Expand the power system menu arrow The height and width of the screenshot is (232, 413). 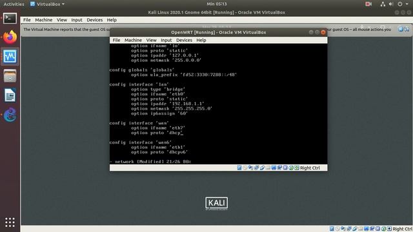coord(407,4)
